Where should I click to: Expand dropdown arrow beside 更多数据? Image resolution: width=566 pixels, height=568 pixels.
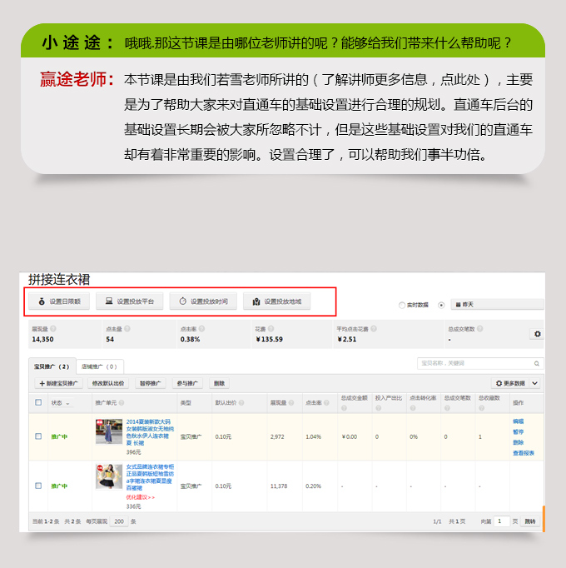535,383
